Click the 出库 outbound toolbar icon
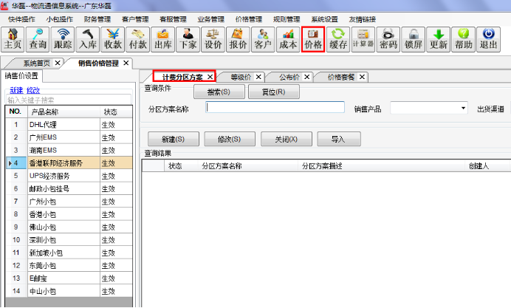Image resolution: width=511 pixels, height=308 pixels. click(163, 38)
